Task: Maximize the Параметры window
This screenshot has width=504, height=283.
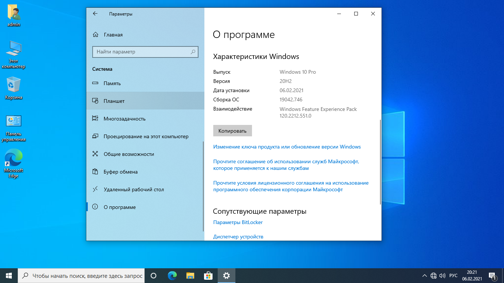Action: (356, 14)
